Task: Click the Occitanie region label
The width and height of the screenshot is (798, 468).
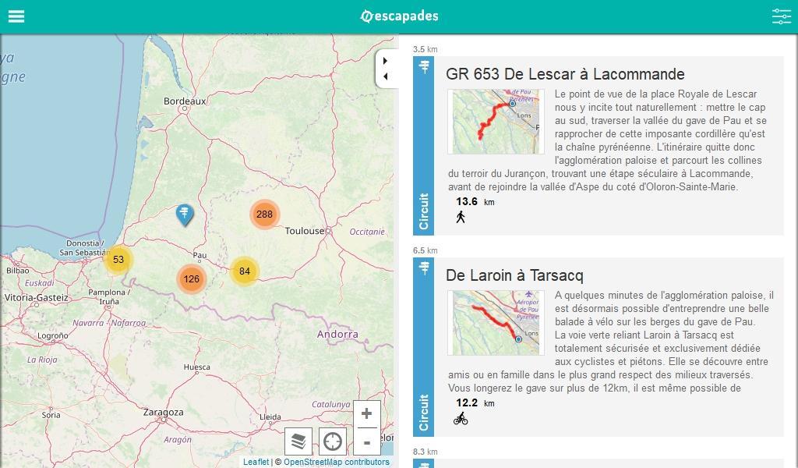Action: pyautogui.click(x=367, y=232)
